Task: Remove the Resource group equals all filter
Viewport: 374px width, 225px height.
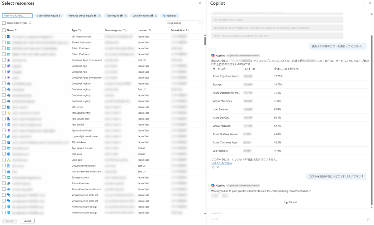Action: pyautogui.click(x=99, y=16)
